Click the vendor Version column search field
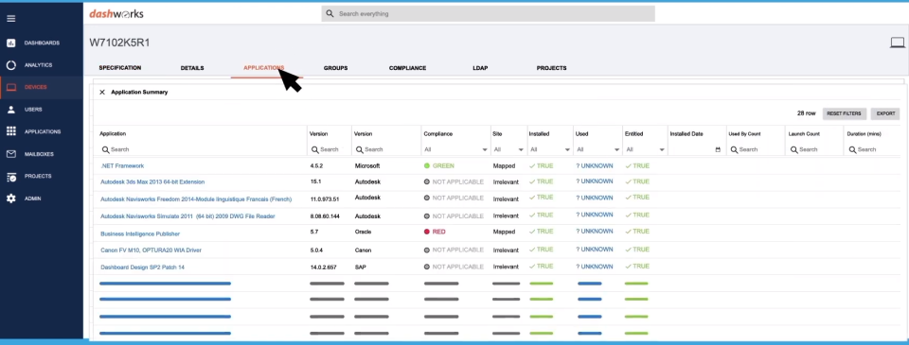The image size is (909, 345). pos(386,149)
